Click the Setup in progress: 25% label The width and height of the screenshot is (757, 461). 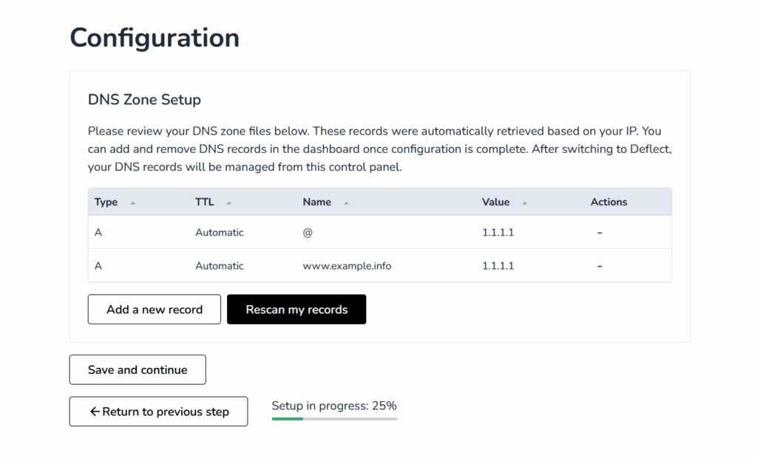pyautogui.click(x=334, y=406)
